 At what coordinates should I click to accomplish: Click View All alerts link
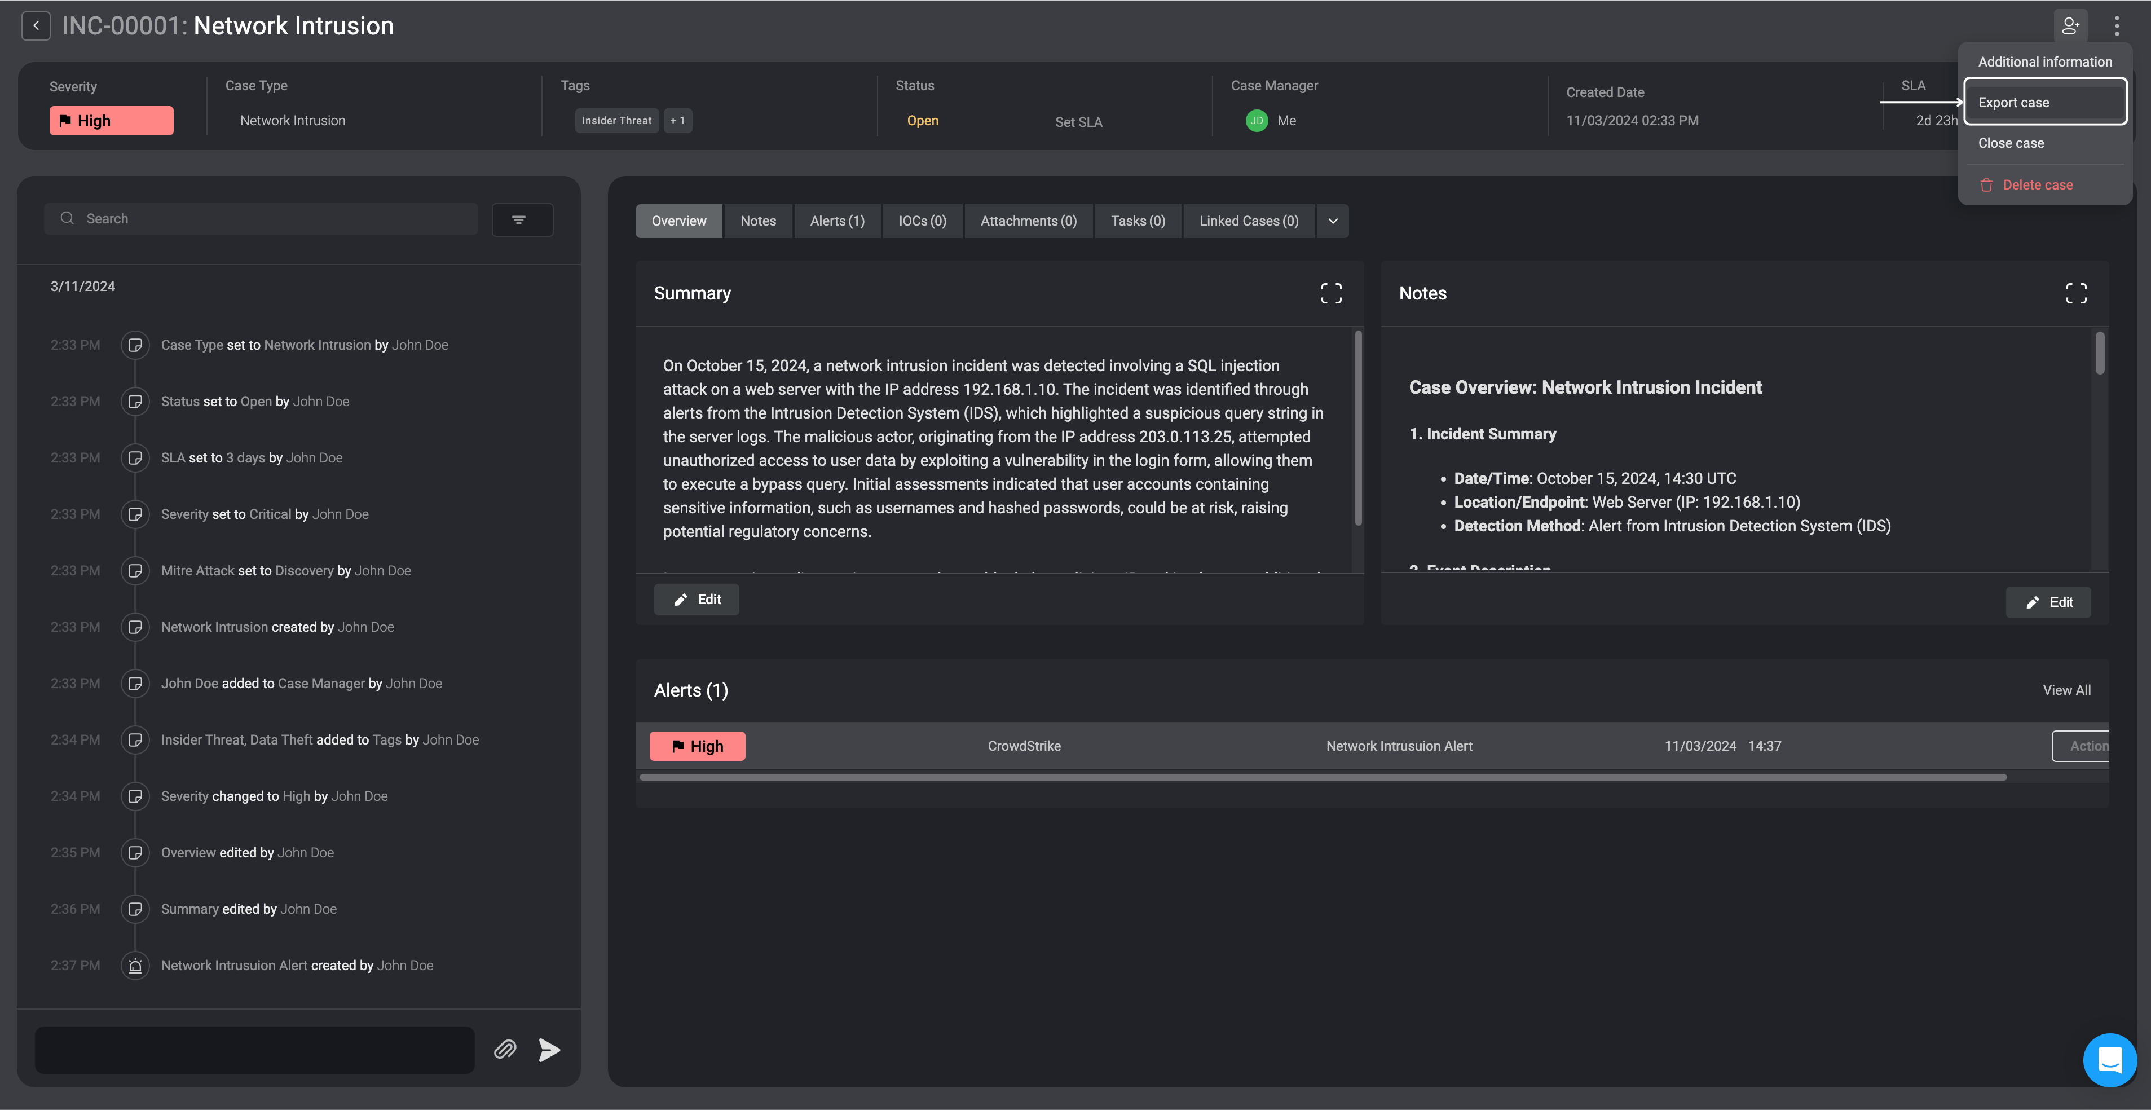(2066, 690)
